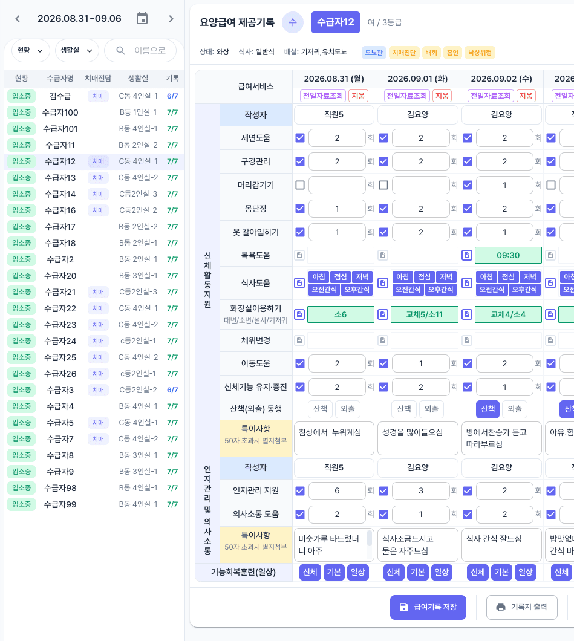Image resolution: width=574 pixels, height=641 pixels.
Task: Edit 작성자 field 직원5 under 신체활동지원
Action: tap(334, 114)
